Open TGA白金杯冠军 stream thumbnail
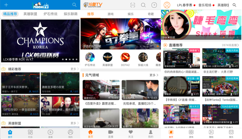This screenshot has height=139, width=242. click(220, 114)
